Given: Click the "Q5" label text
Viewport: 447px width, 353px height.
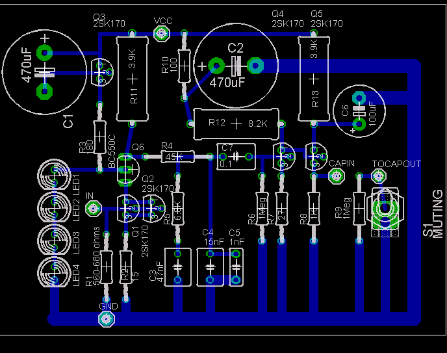Looking at the screenshot, I should (316, 14).
